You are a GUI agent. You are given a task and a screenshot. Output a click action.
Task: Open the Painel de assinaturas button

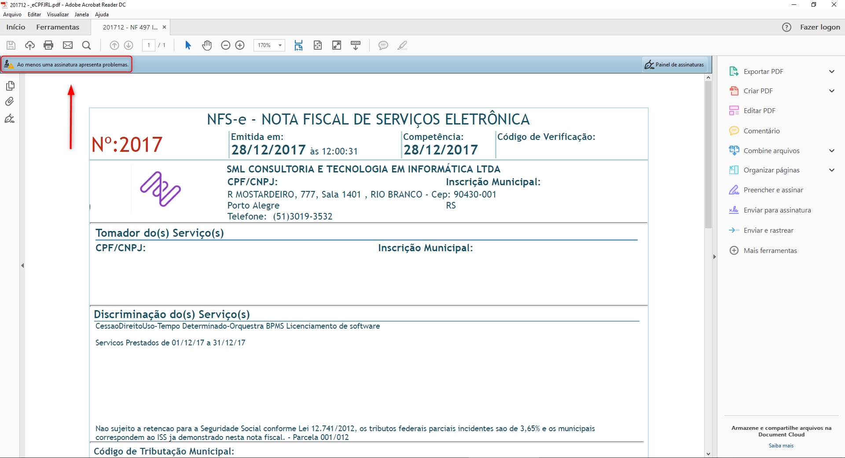tap(674, 65)
